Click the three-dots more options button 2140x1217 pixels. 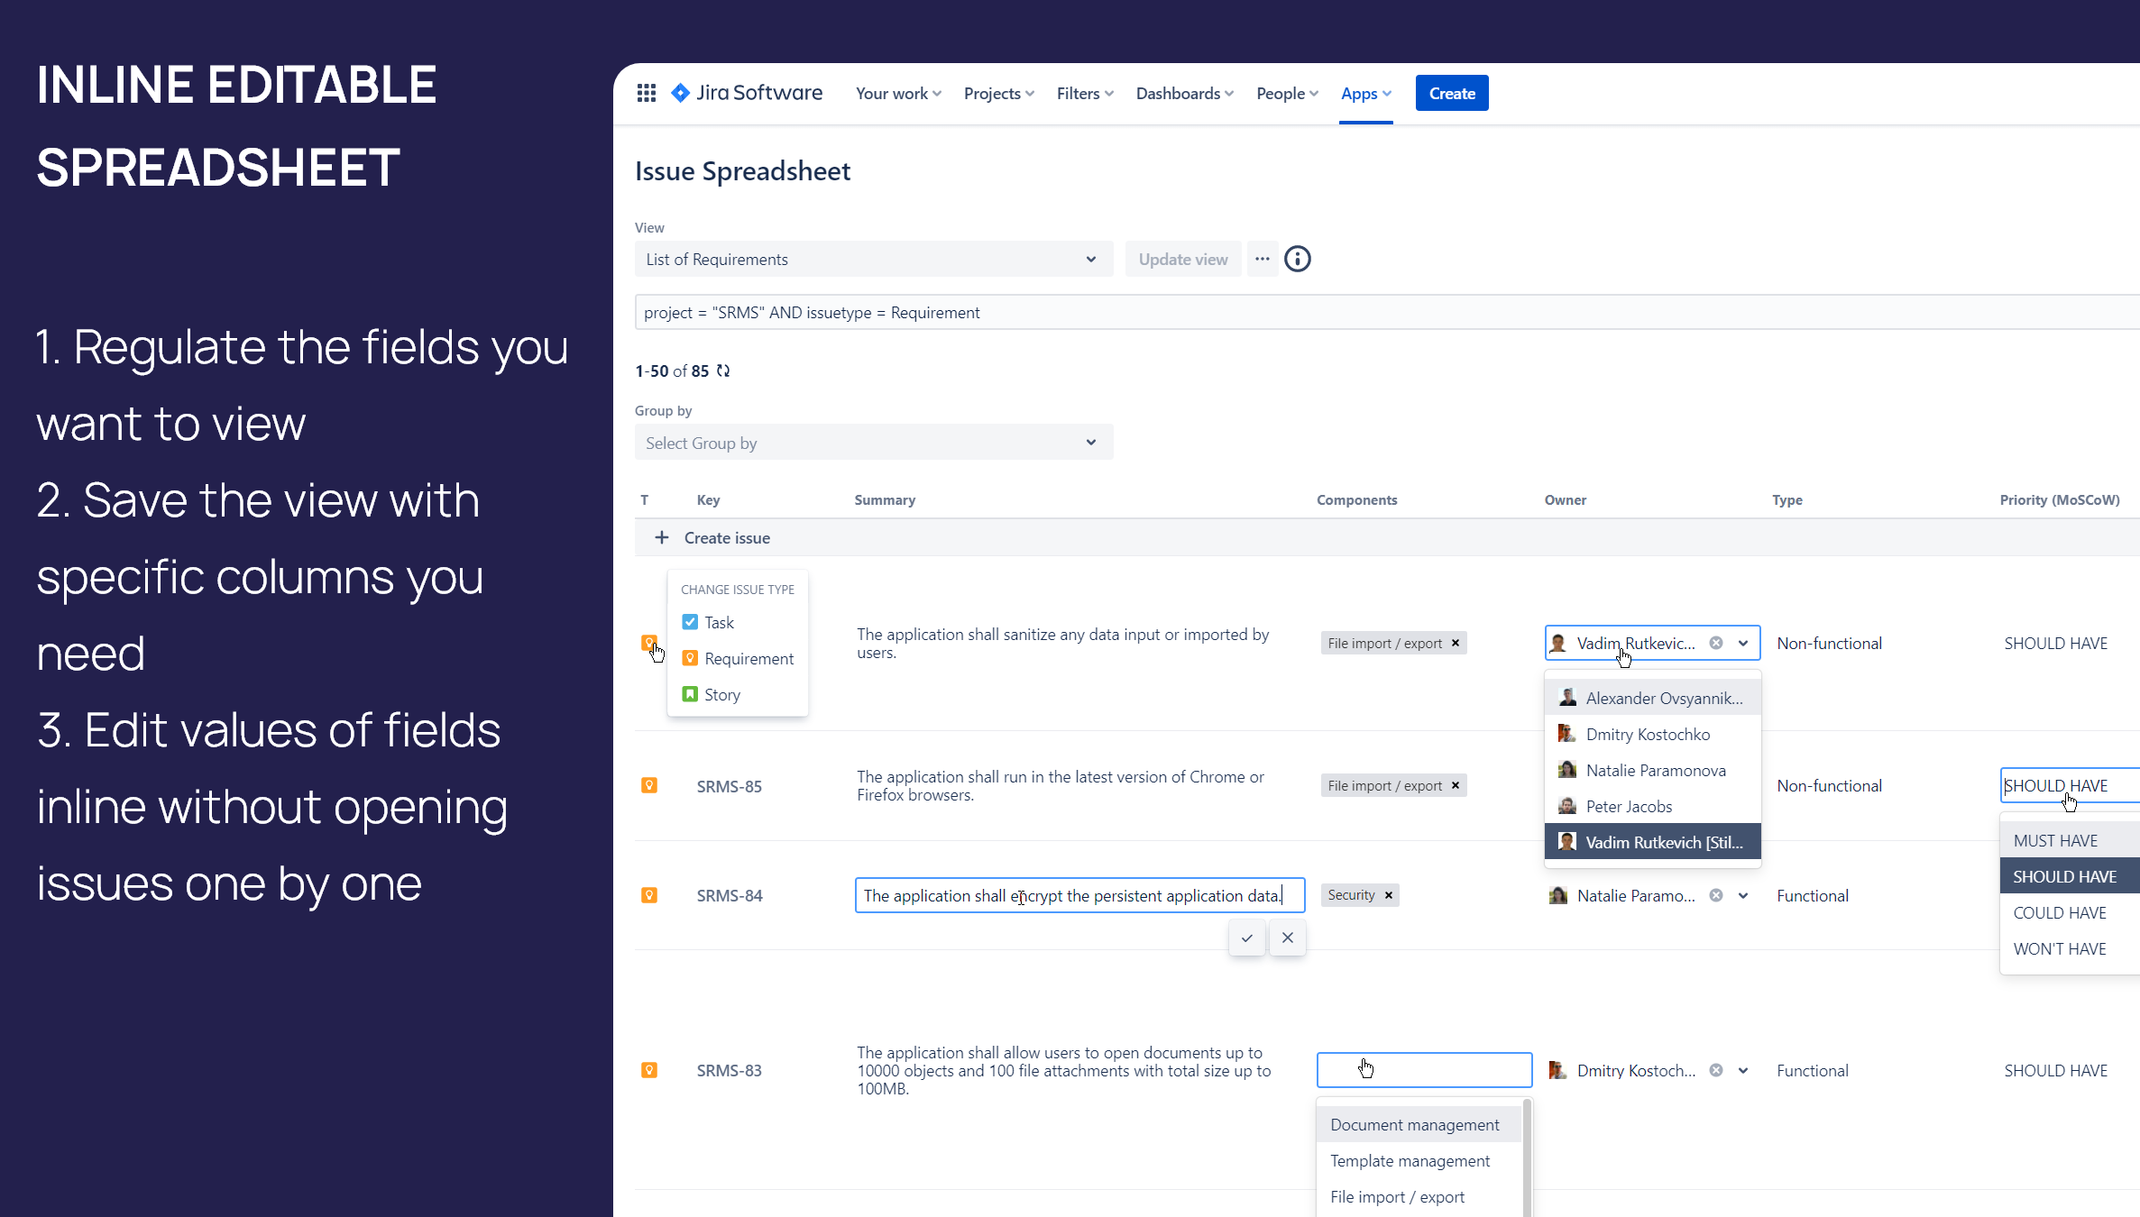pos(1262,260)
